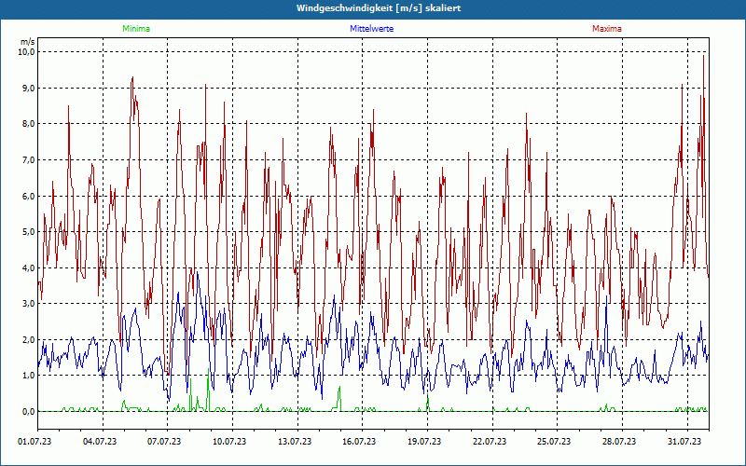
Task: Click the 3,0 y-axis value
Action: pyautogui.click(x=29, y=304)
